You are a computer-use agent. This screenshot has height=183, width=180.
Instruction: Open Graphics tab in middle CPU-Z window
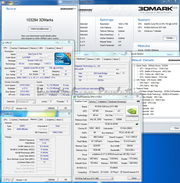point(107,59)
